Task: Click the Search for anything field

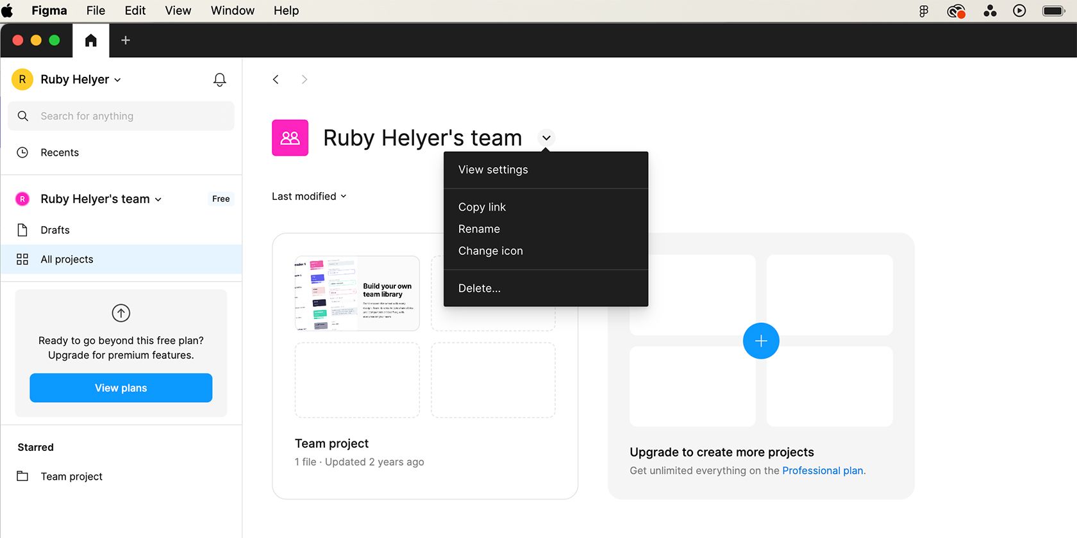Action: 122,116
